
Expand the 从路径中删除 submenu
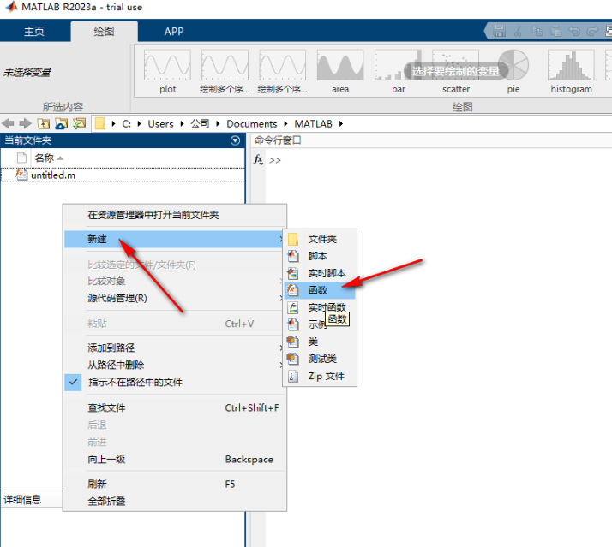click(x=175, y=365)
